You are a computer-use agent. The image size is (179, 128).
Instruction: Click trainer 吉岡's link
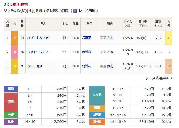110,52
